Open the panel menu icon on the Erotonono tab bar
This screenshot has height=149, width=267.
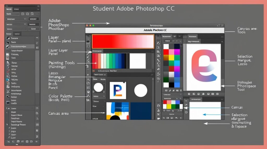coord(152,51)
